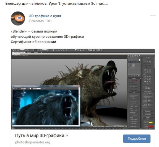
Task: Click the Подробнее button
Action: point(137,139)
